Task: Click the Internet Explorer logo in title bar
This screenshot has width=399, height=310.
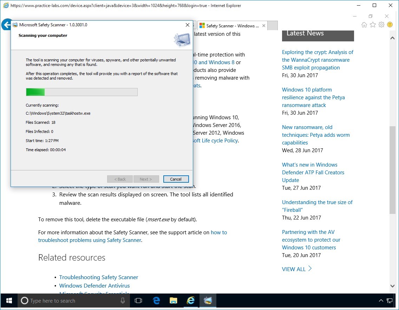Action: point(6,5)
